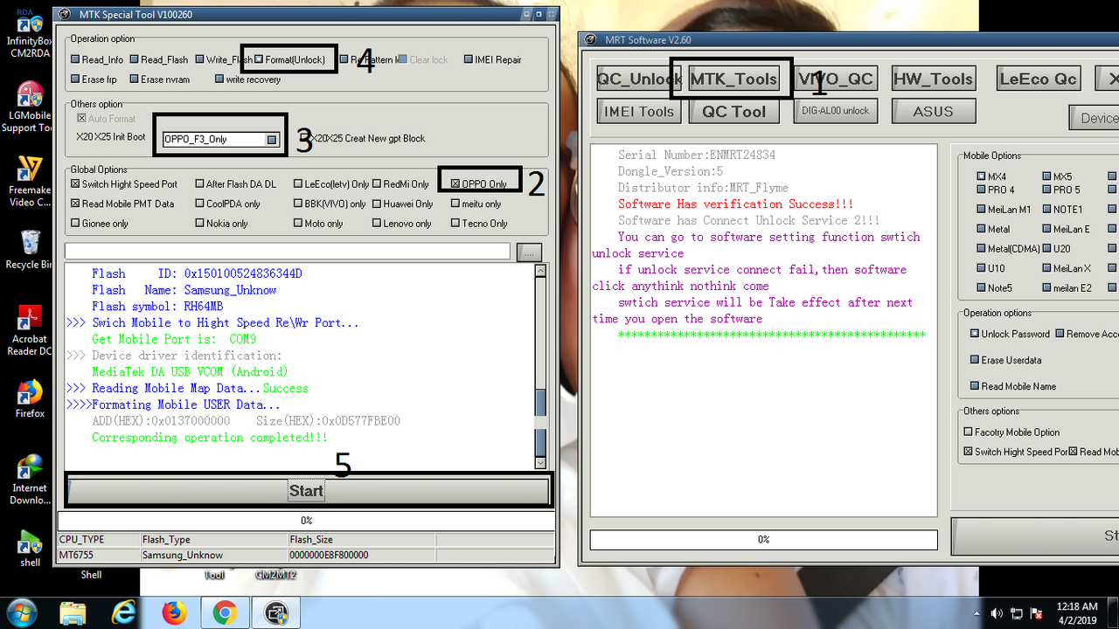
Task: Uncheck the OPPO Only option
Action: 455,184
